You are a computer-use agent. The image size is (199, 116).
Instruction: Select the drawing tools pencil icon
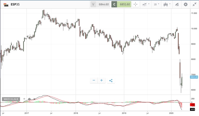(177, 5)
